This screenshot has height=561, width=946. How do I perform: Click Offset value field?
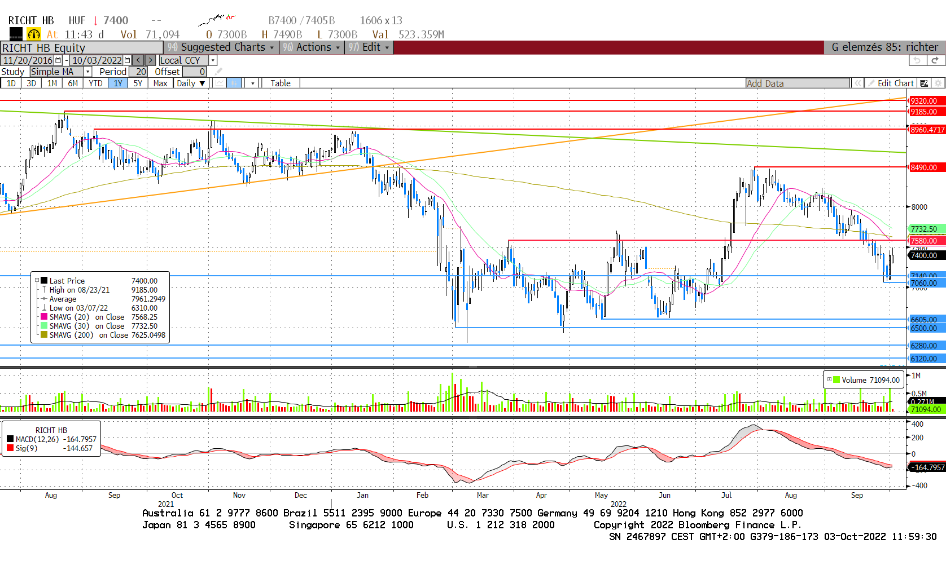pyautogui.click(x=194, y=72)
